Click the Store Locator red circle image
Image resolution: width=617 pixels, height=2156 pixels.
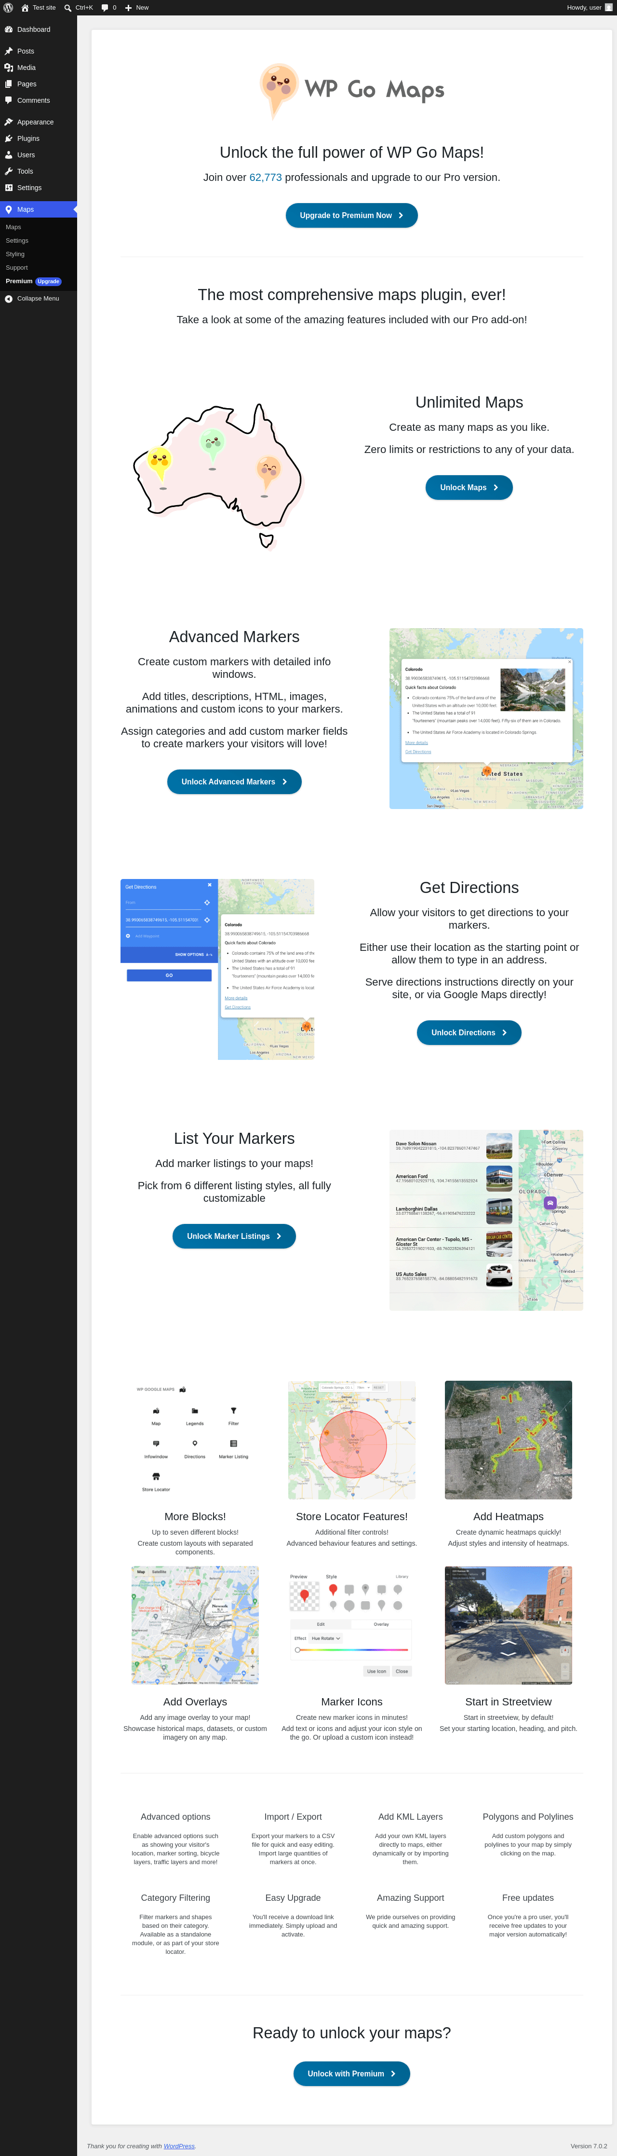click(x=352, y=1440)
